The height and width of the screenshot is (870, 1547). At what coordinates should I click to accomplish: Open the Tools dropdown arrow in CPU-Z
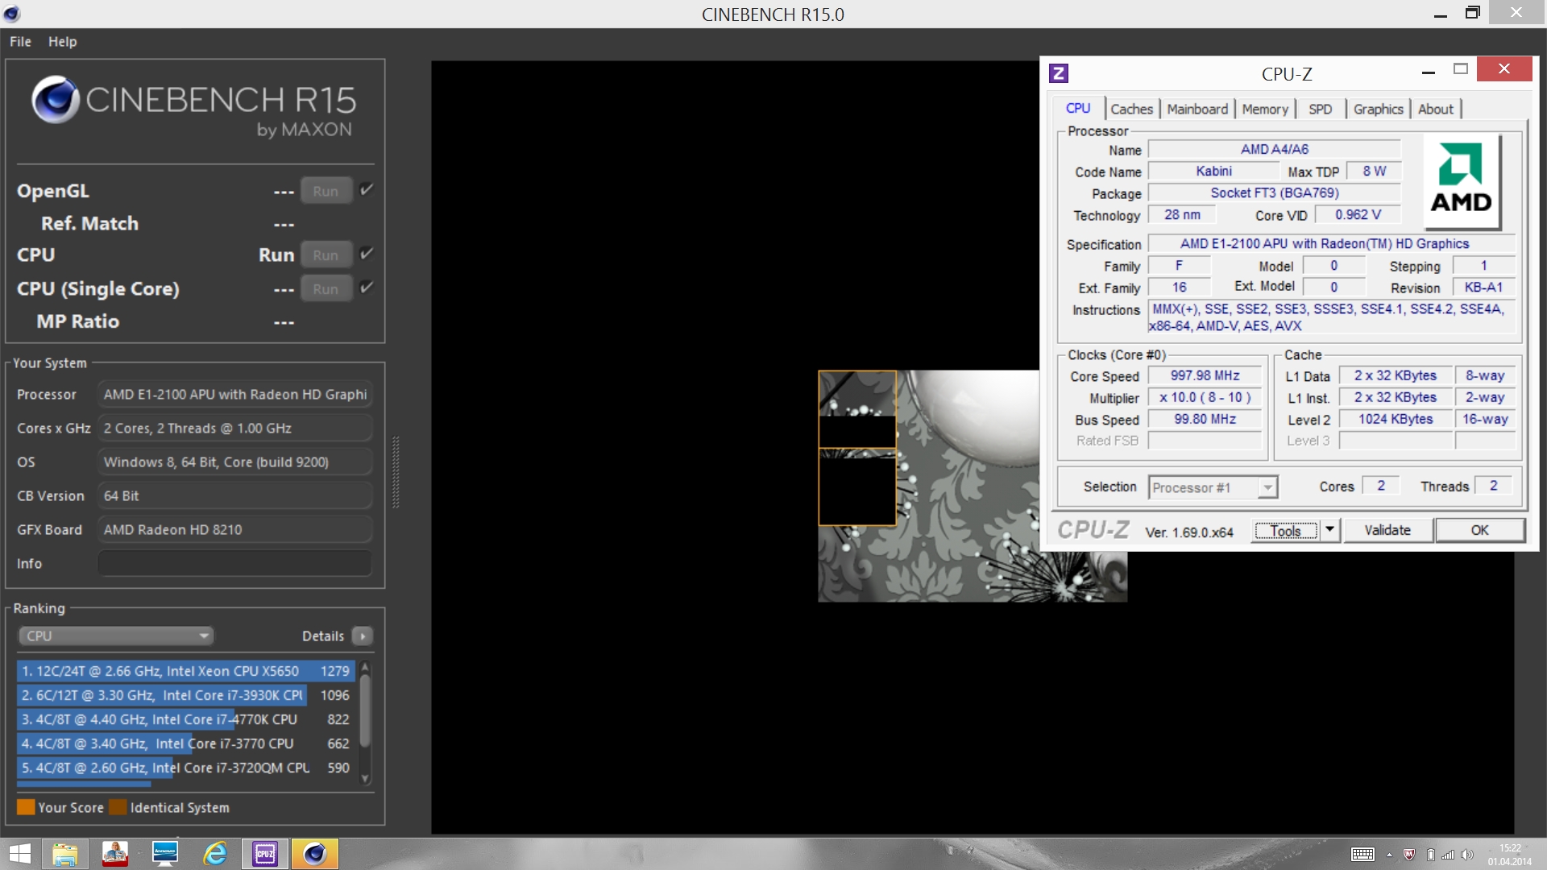[x=1330, y=530]
